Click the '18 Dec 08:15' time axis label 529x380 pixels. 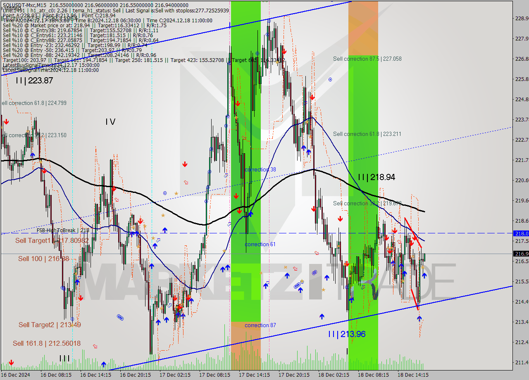coord(373,375)
